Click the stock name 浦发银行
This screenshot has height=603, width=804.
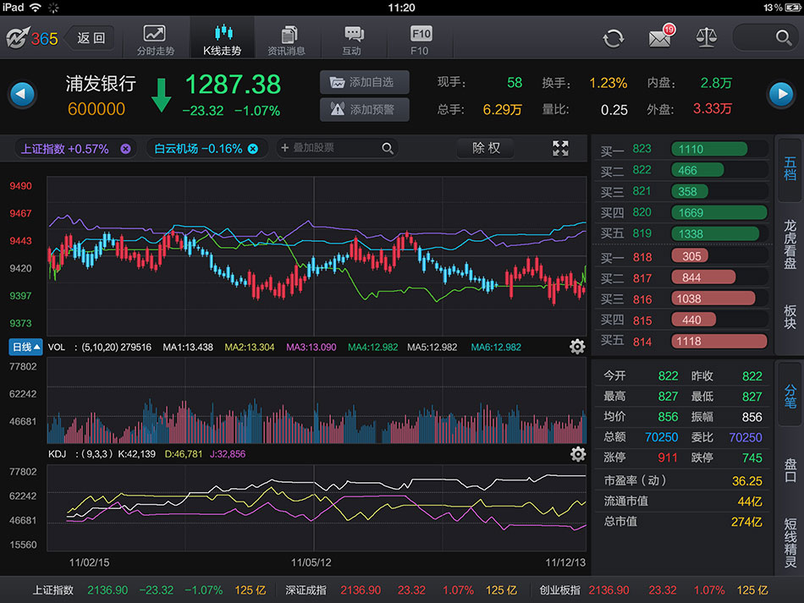[101, 84]
